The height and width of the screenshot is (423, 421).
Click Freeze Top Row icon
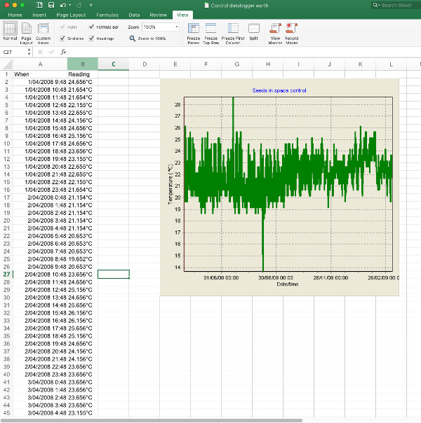pos(210,28)
